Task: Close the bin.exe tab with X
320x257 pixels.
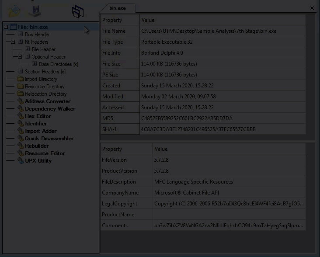Action: 312,8
